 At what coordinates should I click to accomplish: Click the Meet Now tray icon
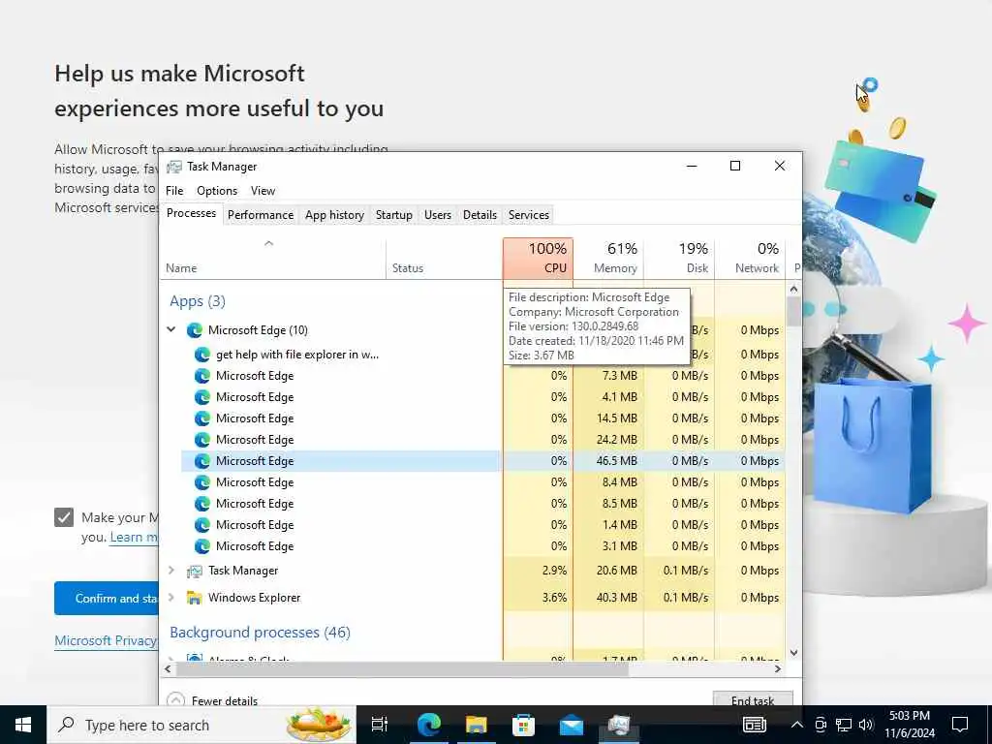pyautogui.click(x=821, y=725)
